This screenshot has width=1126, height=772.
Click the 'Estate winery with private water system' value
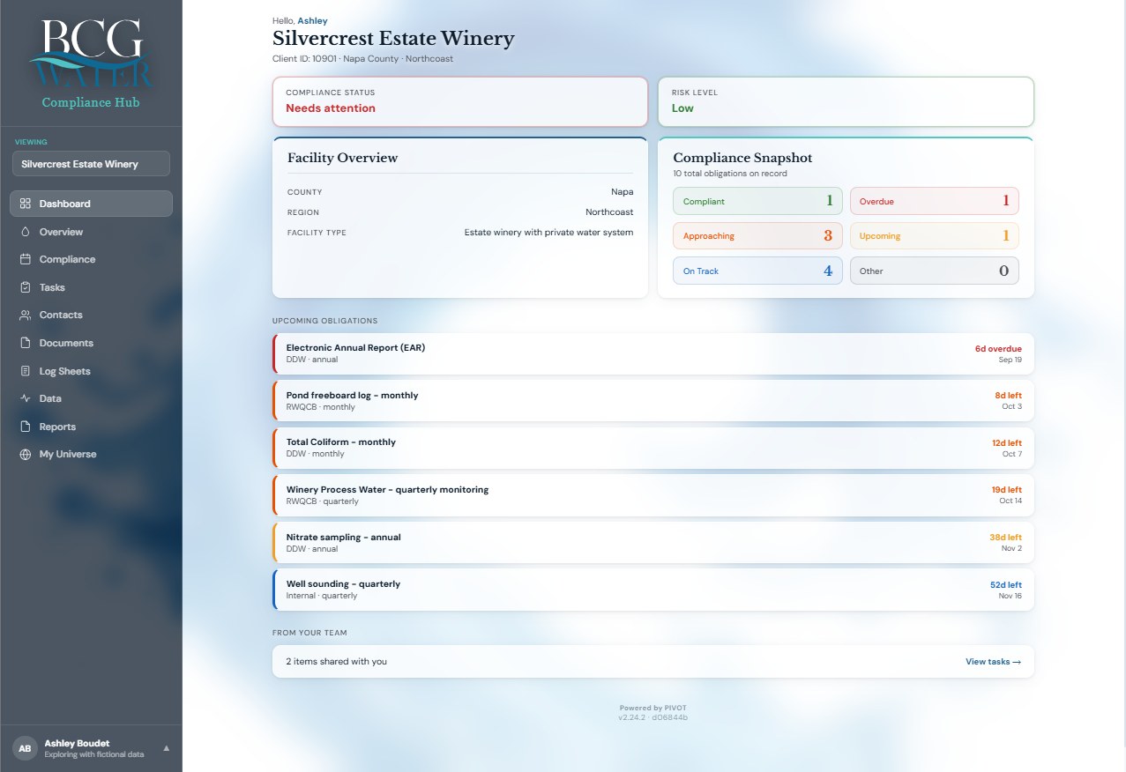coord(548,233)
